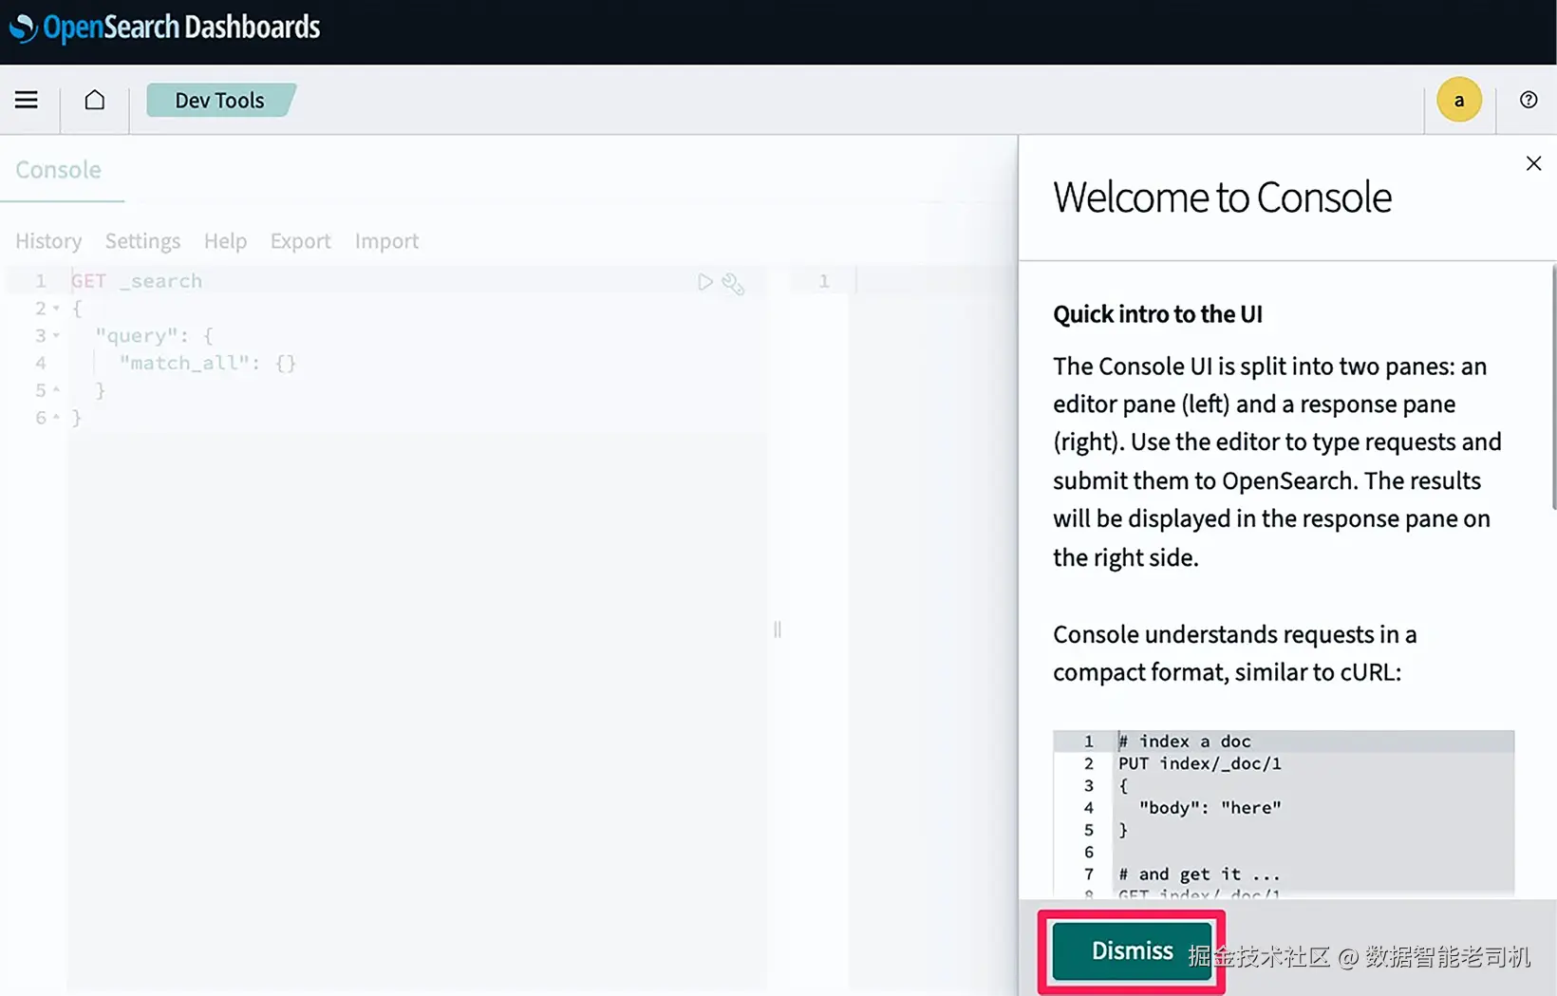The width and height of the screenshot is (1557, 996).
Task: Collapse the fold arrow on editor line 2
Action: click(56, 309)
